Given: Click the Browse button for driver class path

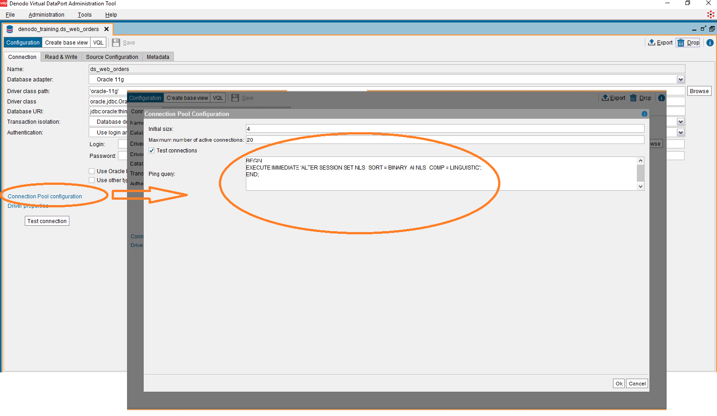Looking at the screenshot, I should click(x=699, y=91).
